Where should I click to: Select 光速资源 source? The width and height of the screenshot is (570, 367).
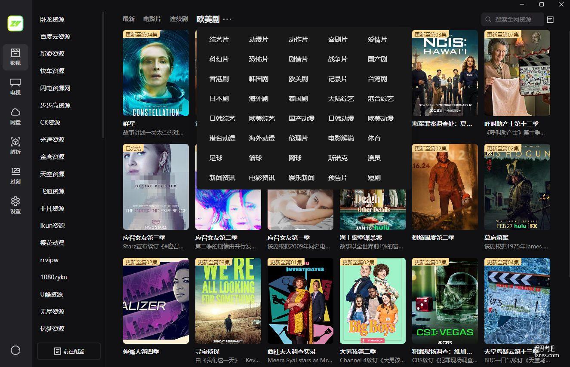52,140
